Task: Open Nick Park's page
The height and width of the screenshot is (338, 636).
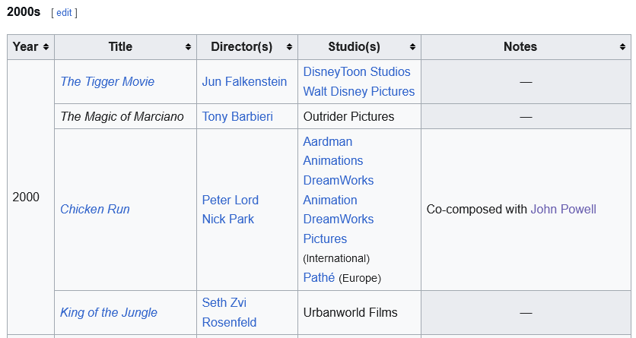Action: (x=227, y=220)
